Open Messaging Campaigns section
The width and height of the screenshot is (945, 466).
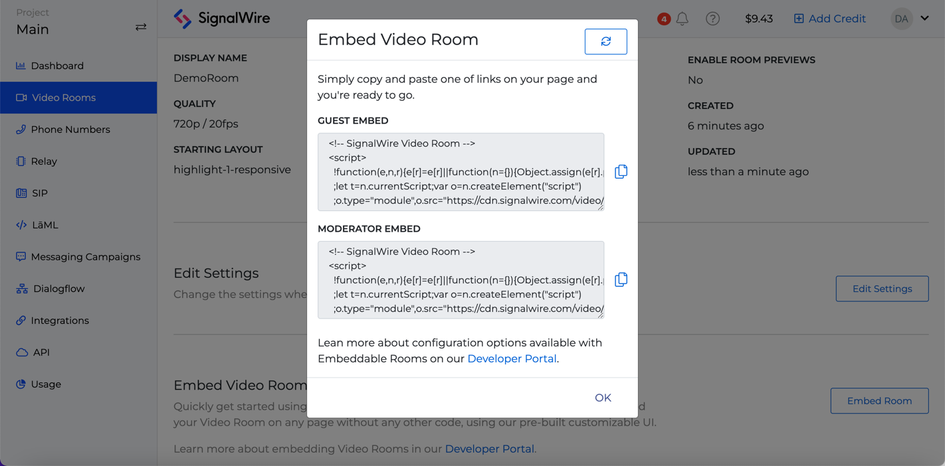click(x=78, y=257)
